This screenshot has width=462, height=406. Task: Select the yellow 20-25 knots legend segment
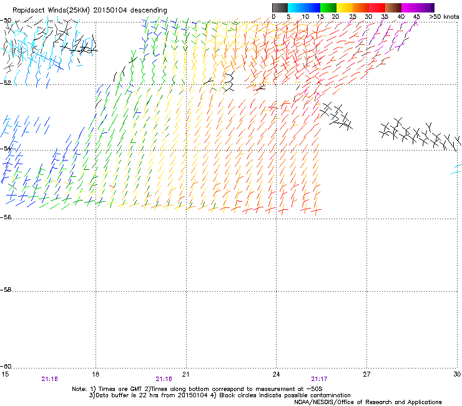tap(345, 7)
